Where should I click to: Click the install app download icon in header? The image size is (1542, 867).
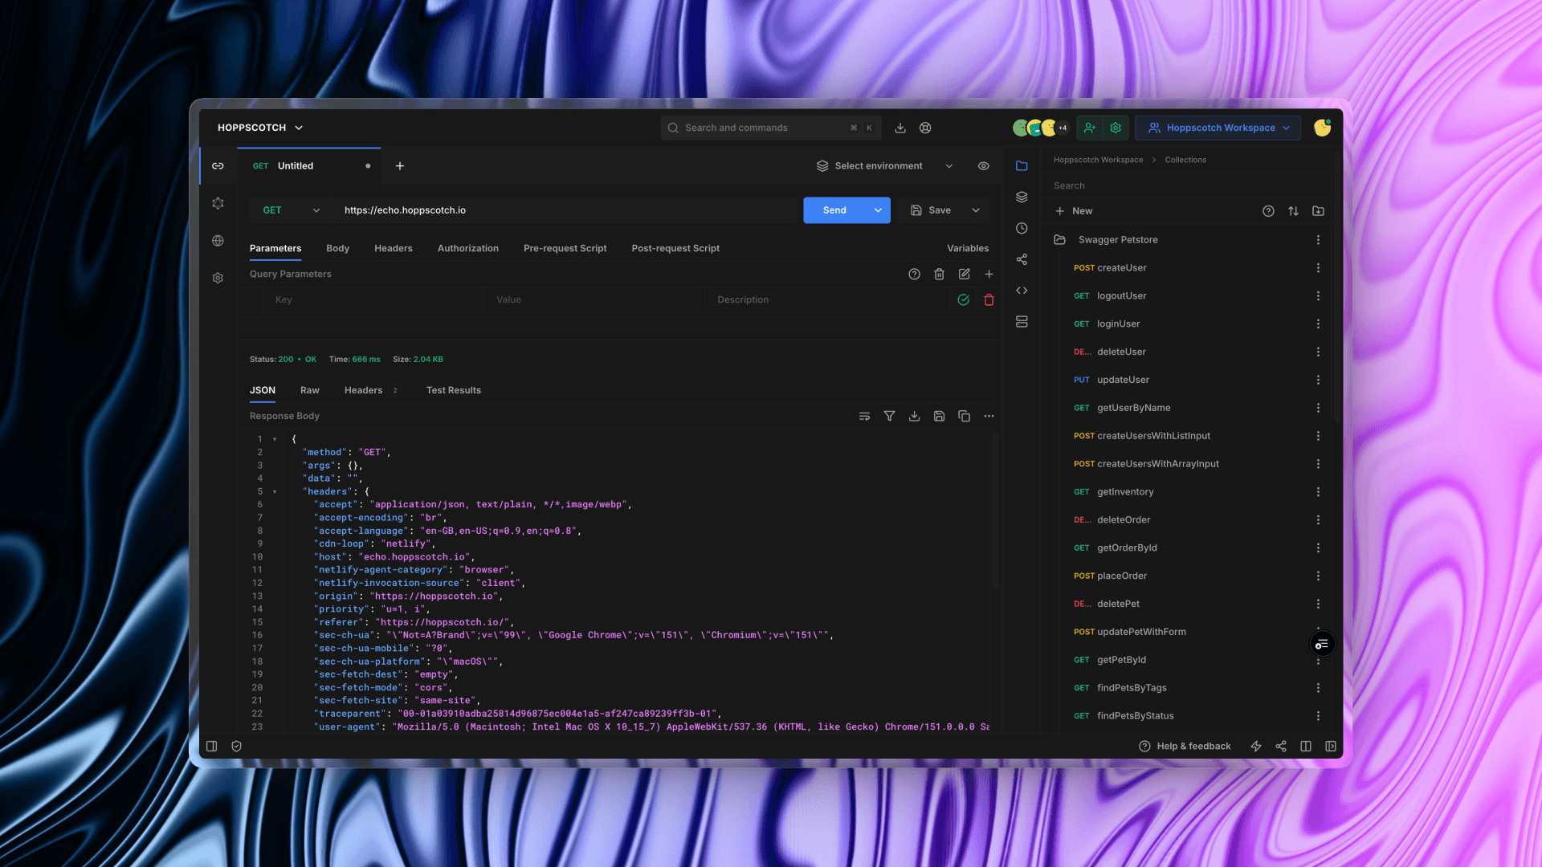tap(900, 128)
